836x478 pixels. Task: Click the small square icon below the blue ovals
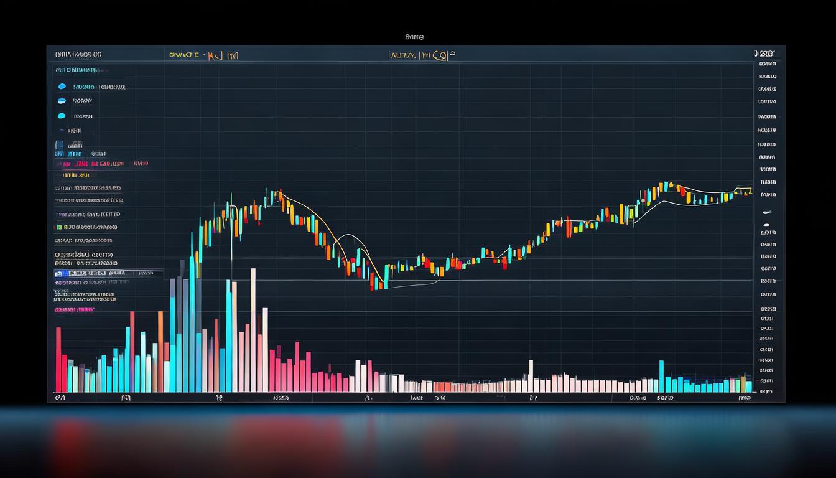pyautogui.click(x=60, y=144)
